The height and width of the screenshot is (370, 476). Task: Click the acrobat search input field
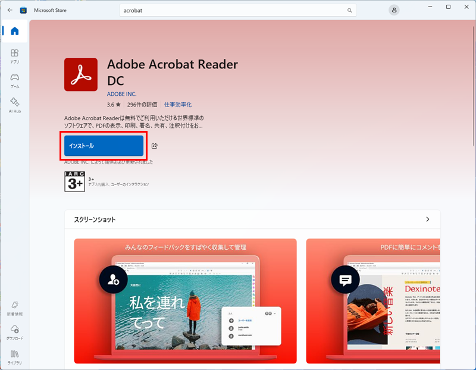pos(238,10)
